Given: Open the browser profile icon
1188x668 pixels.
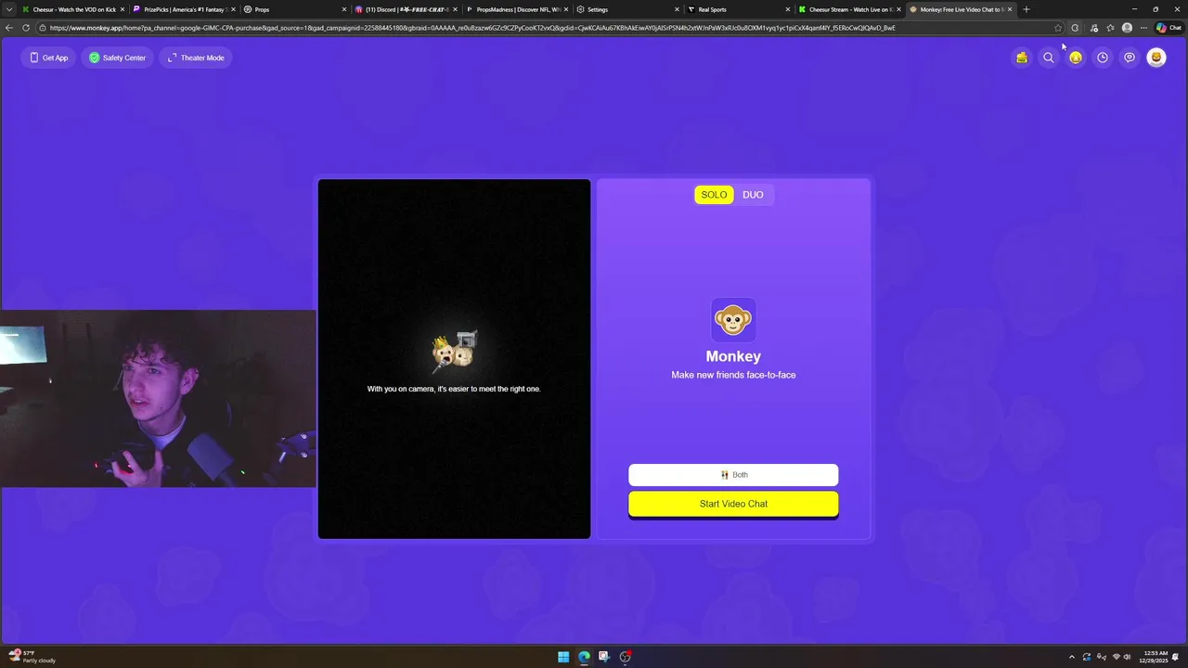Looking at the screenshot, I should click(x=1127, y=28).
